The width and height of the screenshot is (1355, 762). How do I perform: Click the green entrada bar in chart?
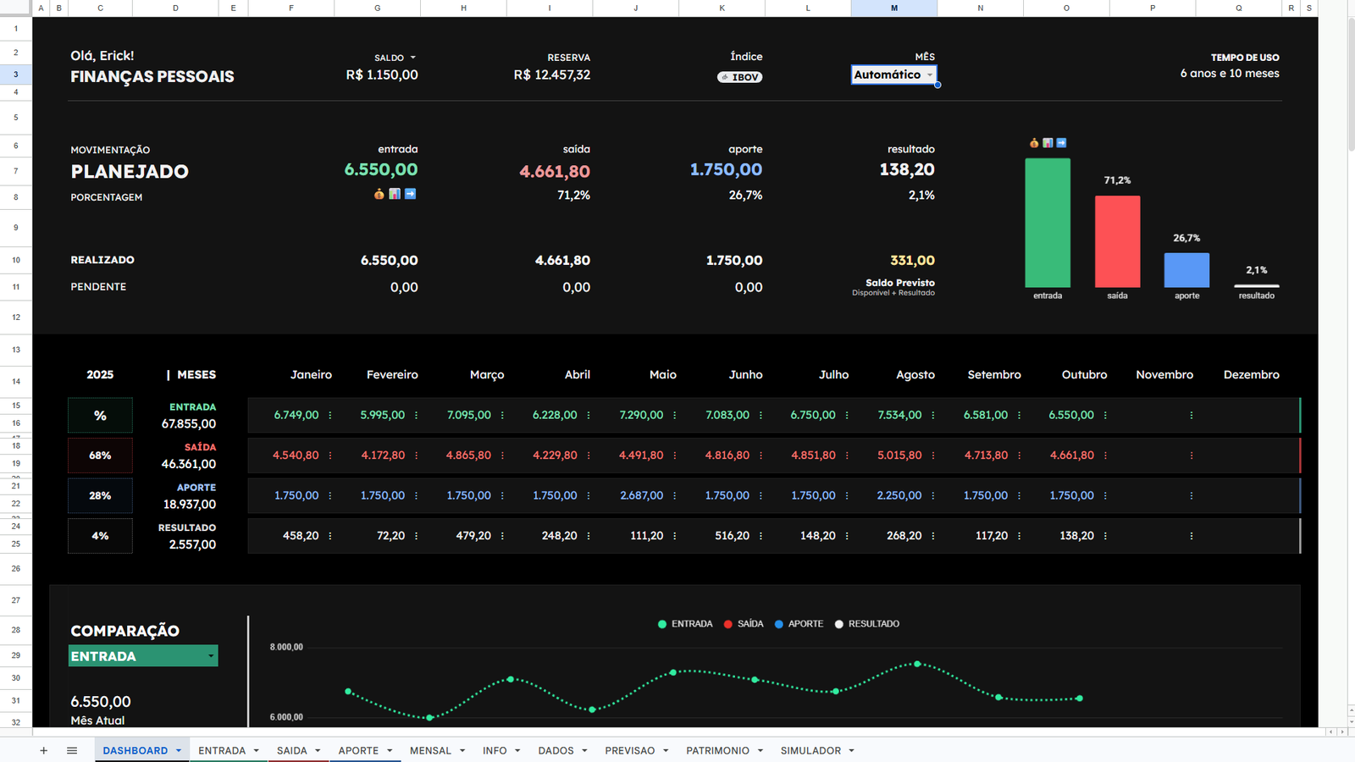click(1048, 223)
